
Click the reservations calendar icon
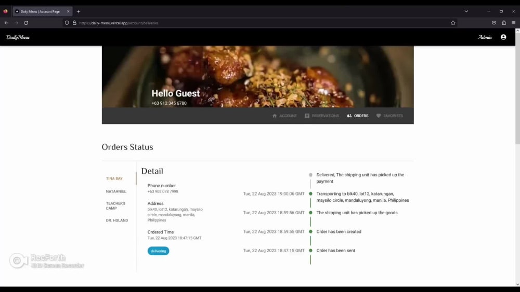(307, 116)
